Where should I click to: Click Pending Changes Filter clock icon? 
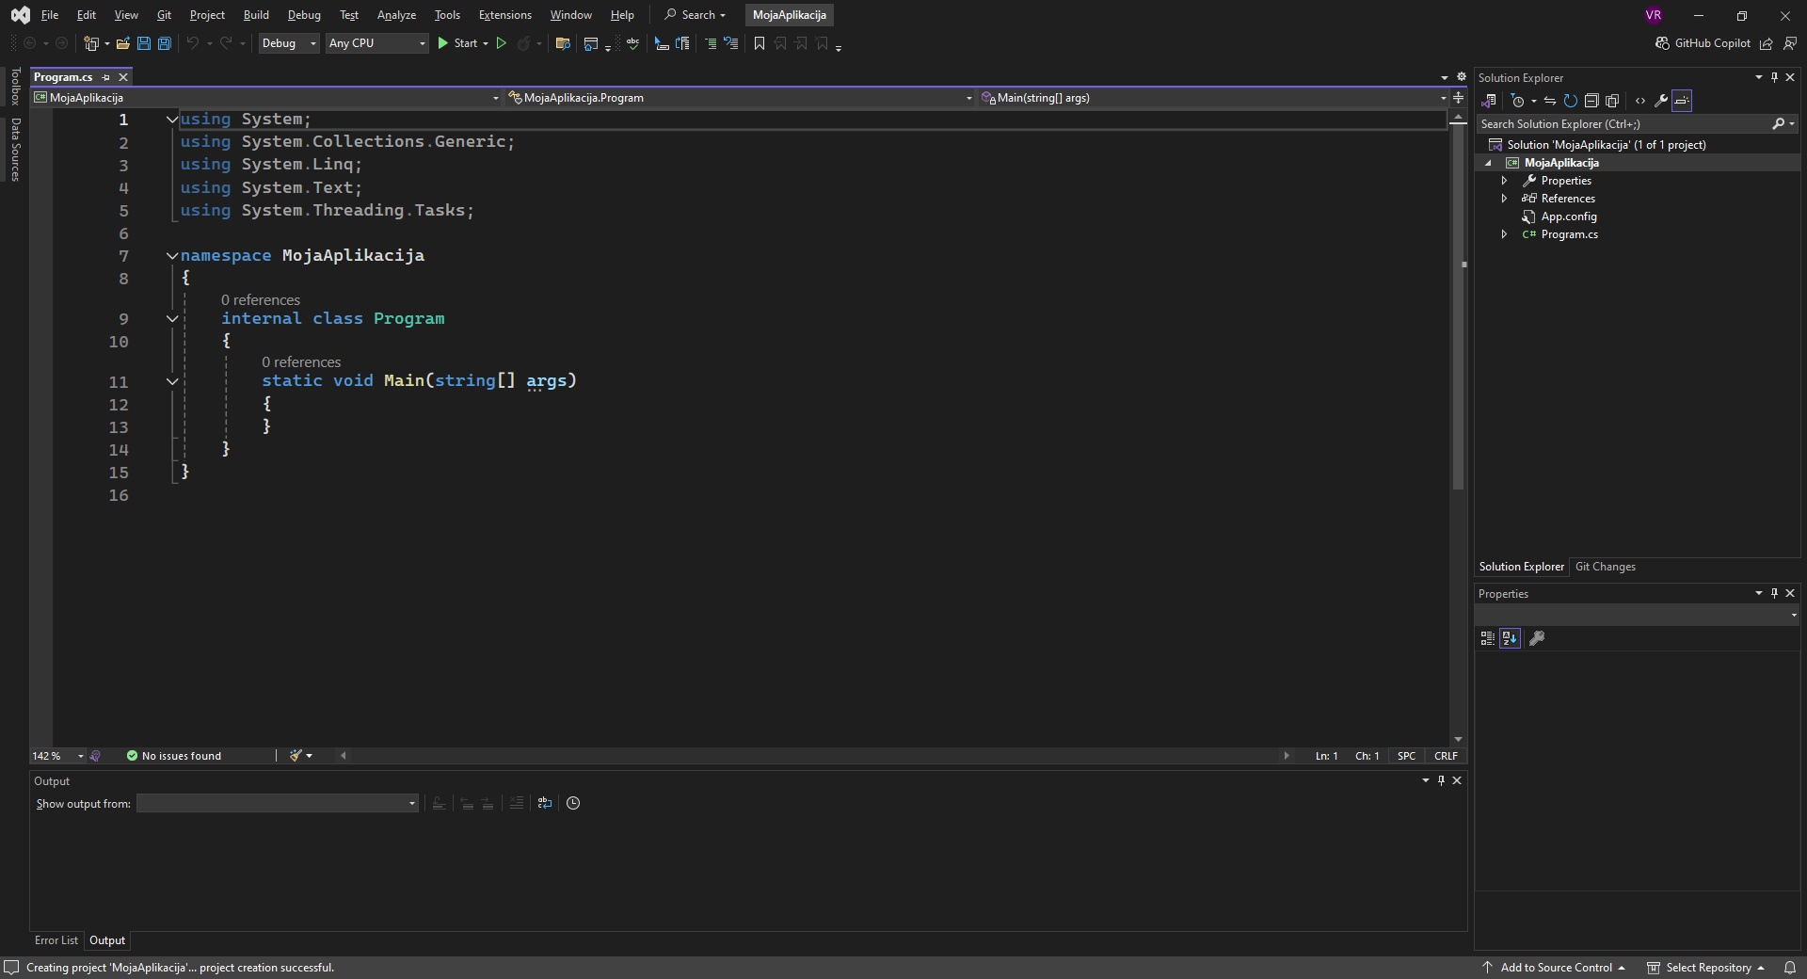pyautogui.click(x=1517, y=101)
